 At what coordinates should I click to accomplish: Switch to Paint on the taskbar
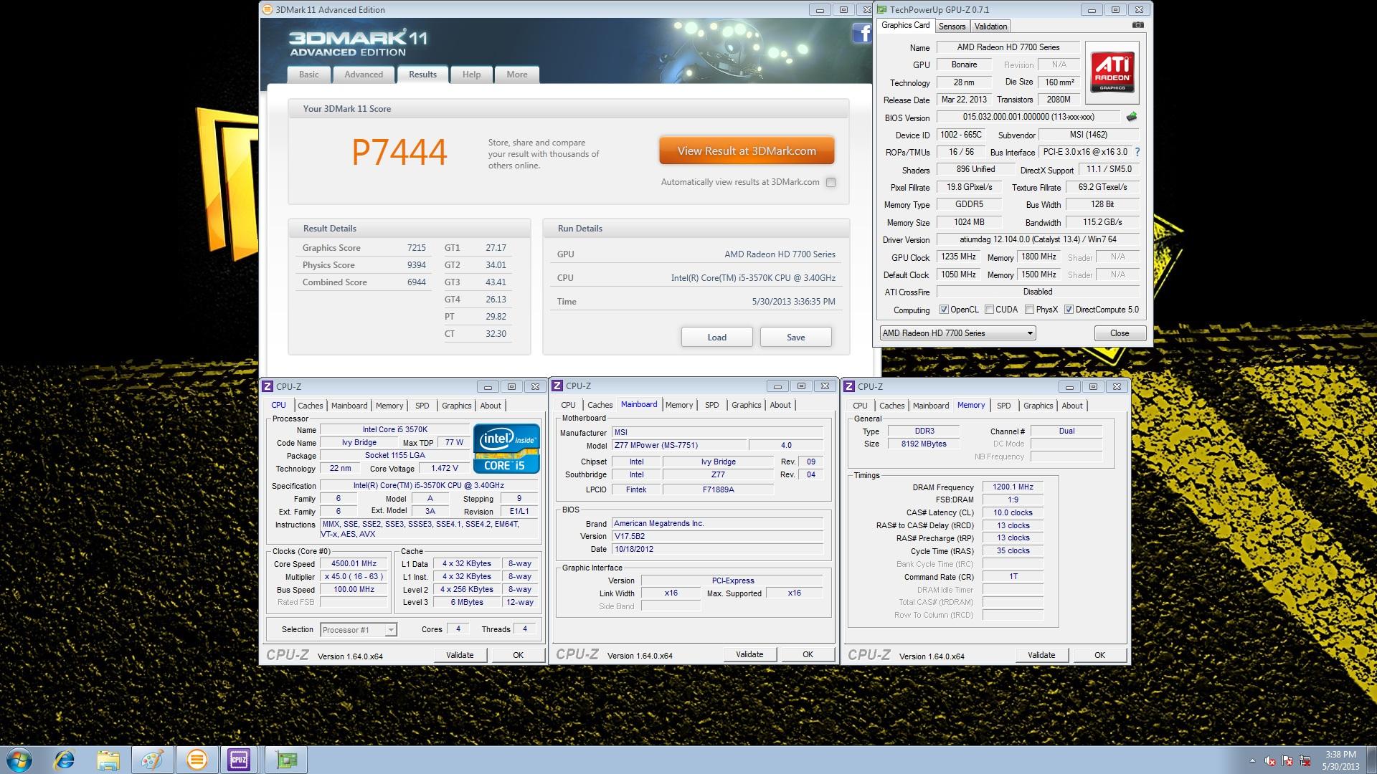(152, 760)
